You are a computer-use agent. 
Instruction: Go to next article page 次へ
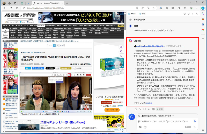click(x=62, y=45)
